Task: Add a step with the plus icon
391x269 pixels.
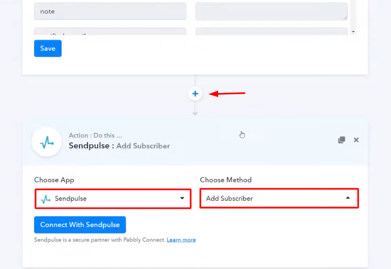Action: tap(195, 94)
